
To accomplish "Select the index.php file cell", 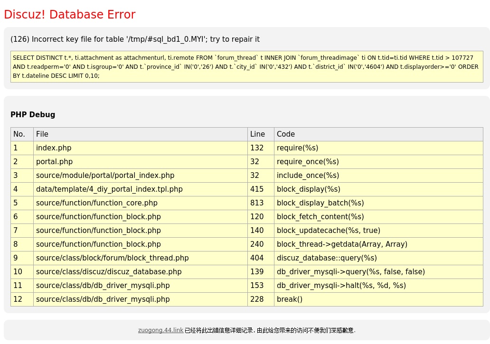I will (x=54, y=148).
